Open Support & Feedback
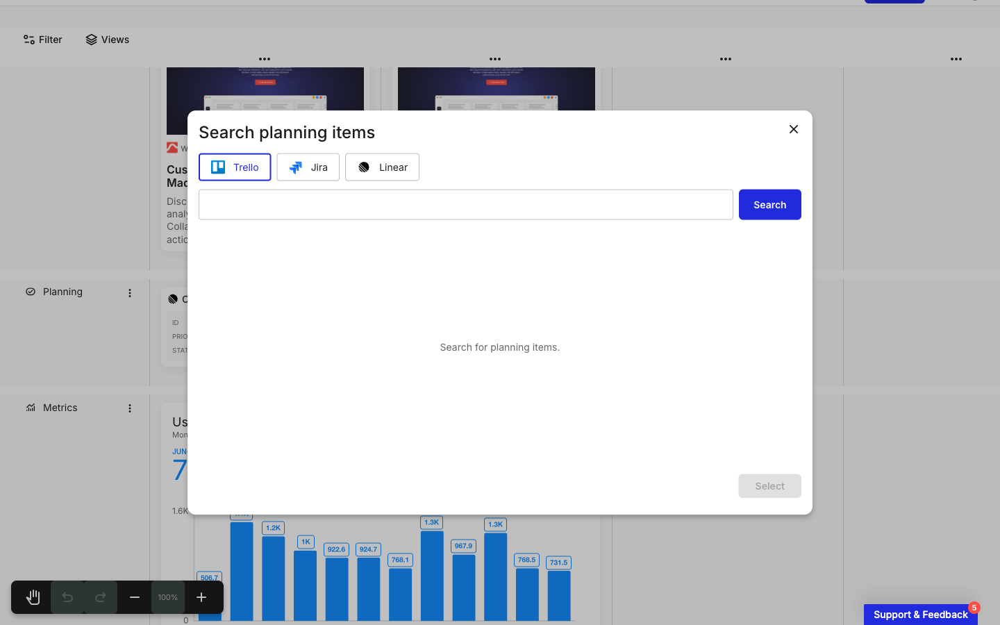 921,615
